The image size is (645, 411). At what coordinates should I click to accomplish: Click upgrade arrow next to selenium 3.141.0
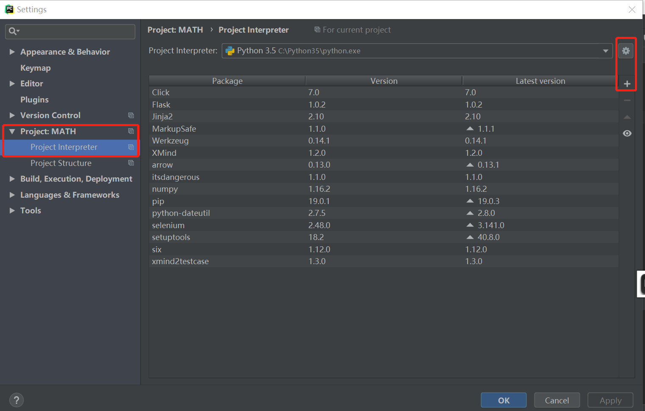point(470,225)
